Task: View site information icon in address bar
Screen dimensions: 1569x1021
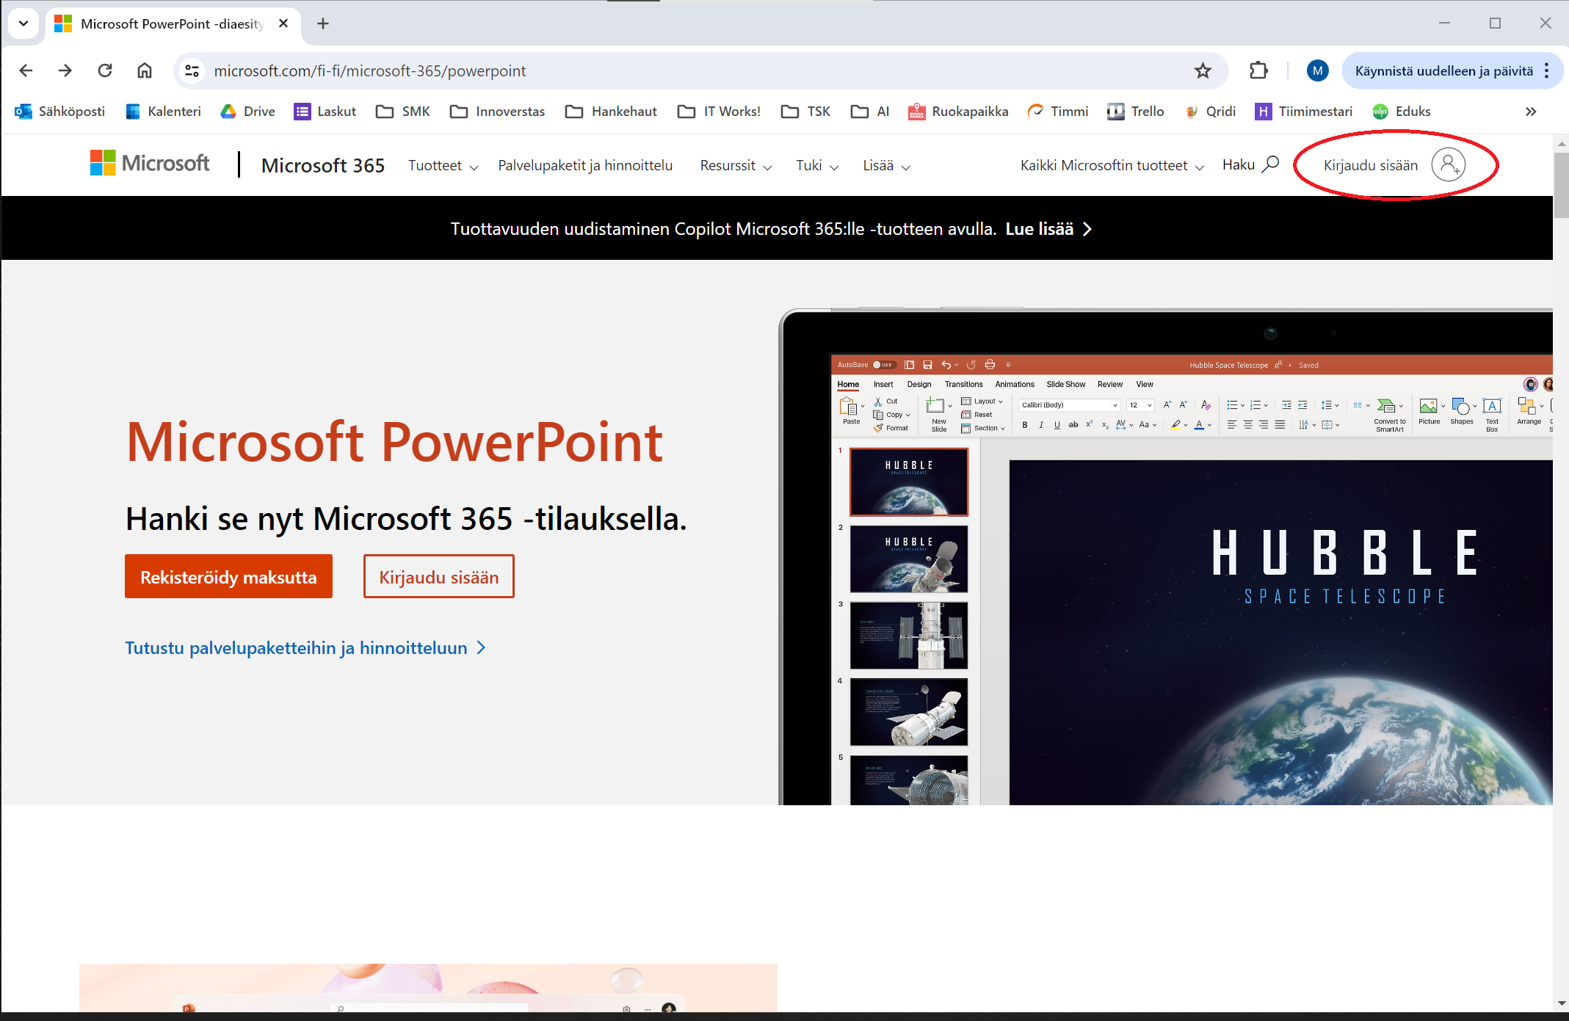Action: click(x=192, y=70)
